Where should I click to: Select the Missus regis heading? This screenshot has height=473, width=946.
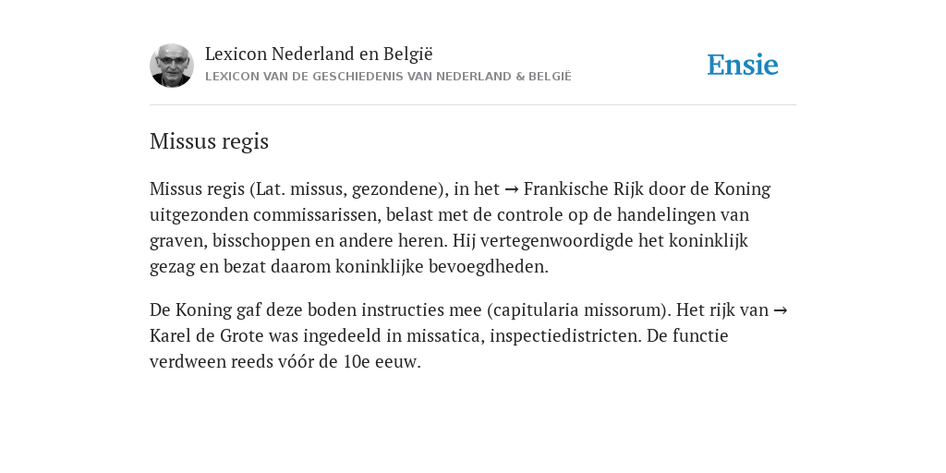coord(209,141)
